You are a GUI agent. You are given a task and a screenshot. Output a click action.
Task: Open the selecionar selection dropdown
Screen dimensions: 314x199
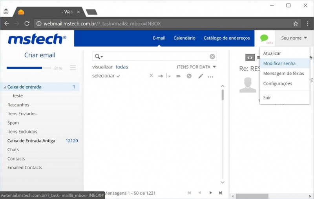[106, 76]
